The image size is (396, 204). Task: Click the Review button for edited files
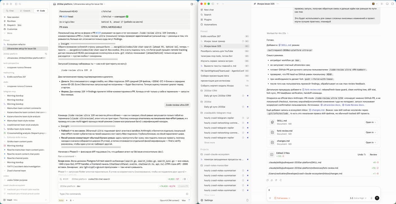[373, 155]
